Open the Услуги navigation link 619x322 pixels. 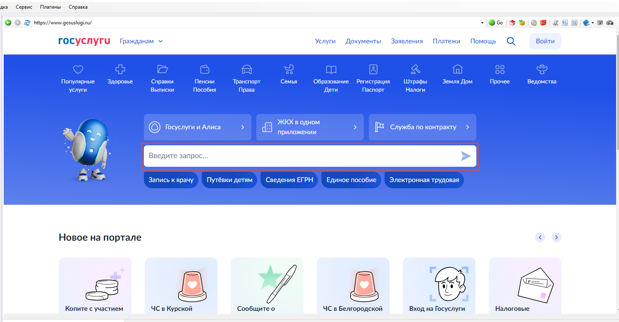[x=325, y=41]
